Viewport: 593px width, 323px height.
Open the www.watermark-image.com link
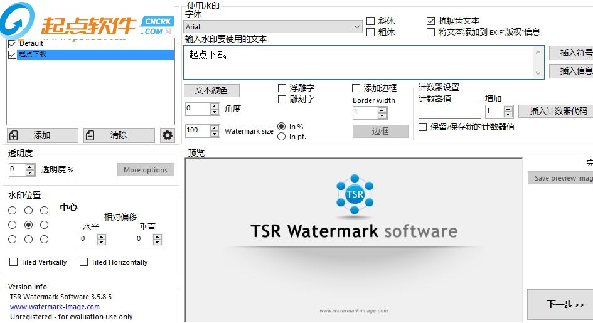click(55, 307)
